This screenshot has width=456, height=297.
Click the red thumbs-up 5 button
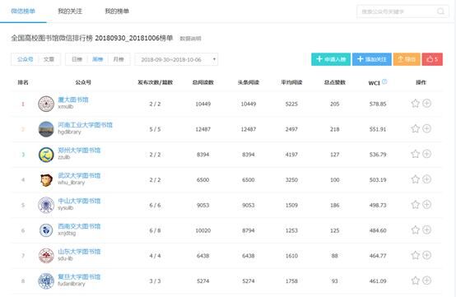pos(432,59)
